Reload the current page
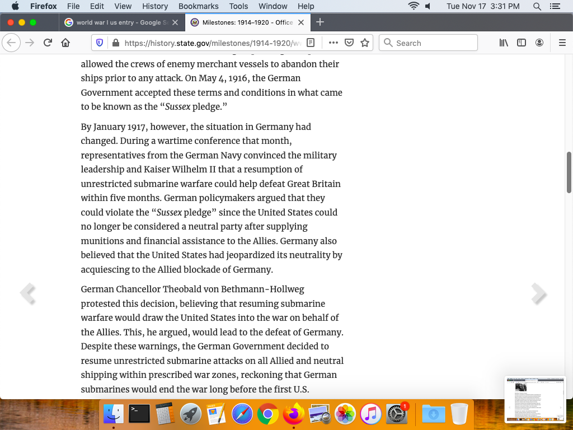The width and height of the screenshot is (573, 430). [48, 43]
